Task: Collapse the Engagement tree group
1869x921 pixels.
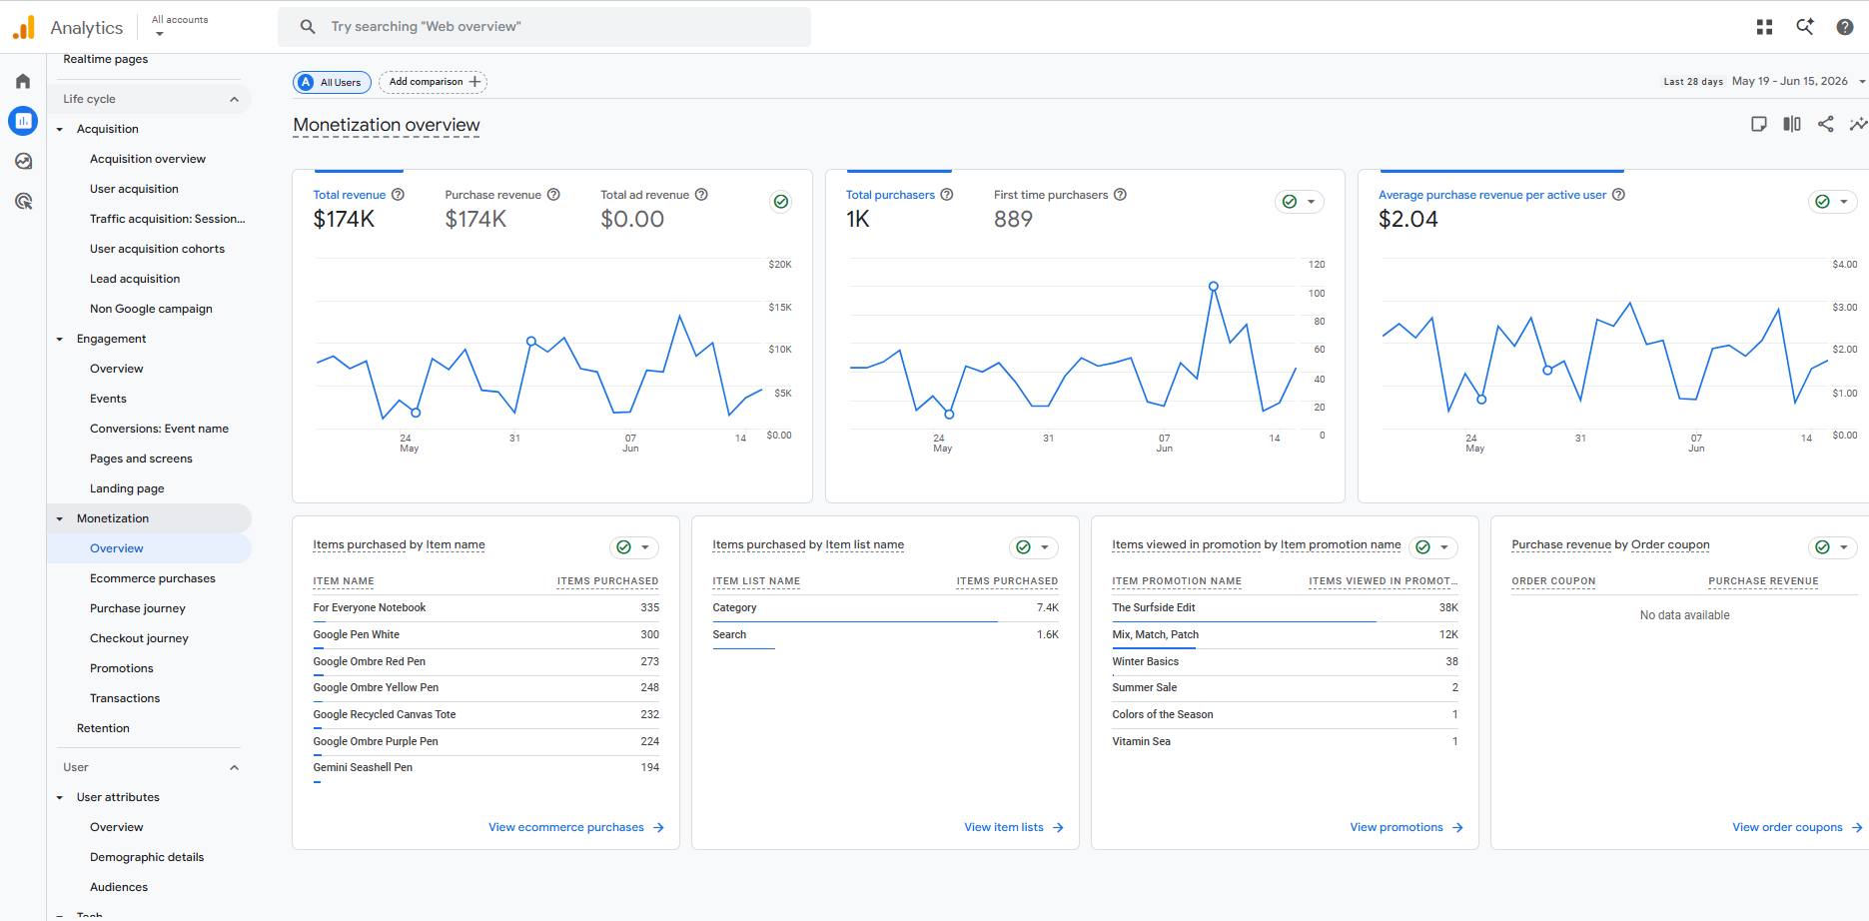Action: click(60, 339)
